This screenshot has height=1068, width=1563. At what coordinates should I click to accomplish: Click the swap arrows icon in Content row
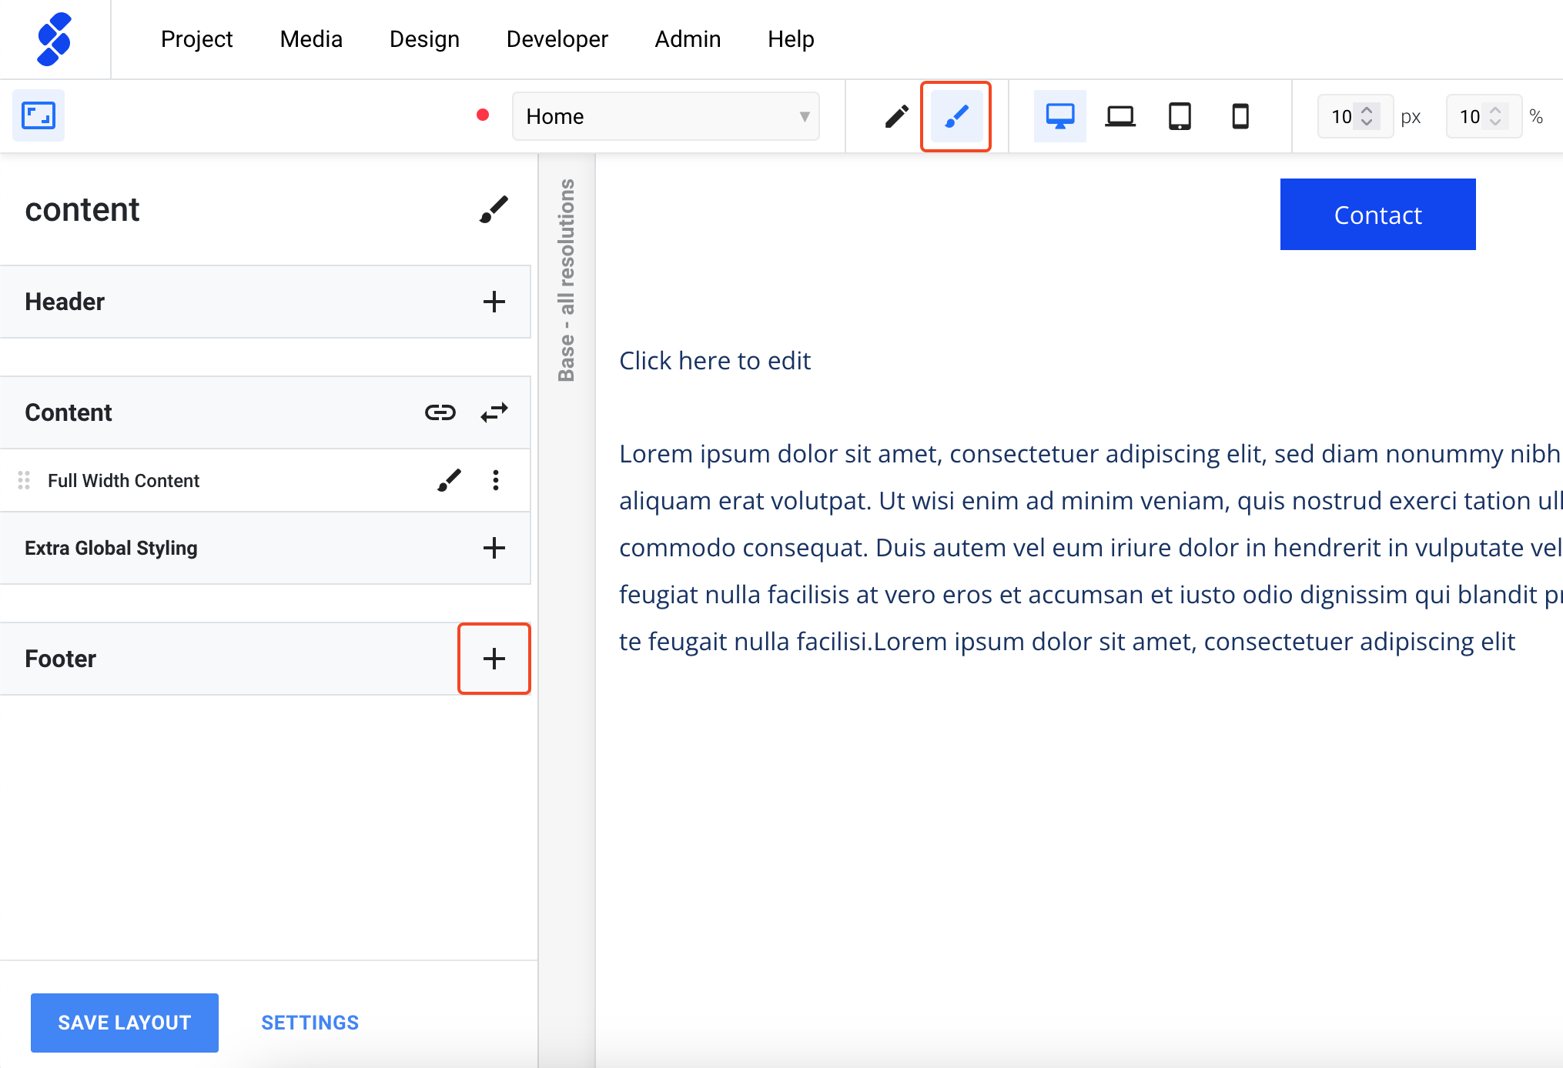494,412
